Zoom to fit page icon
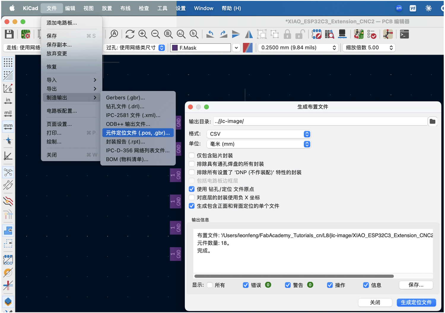 click(x=169, y=34)
